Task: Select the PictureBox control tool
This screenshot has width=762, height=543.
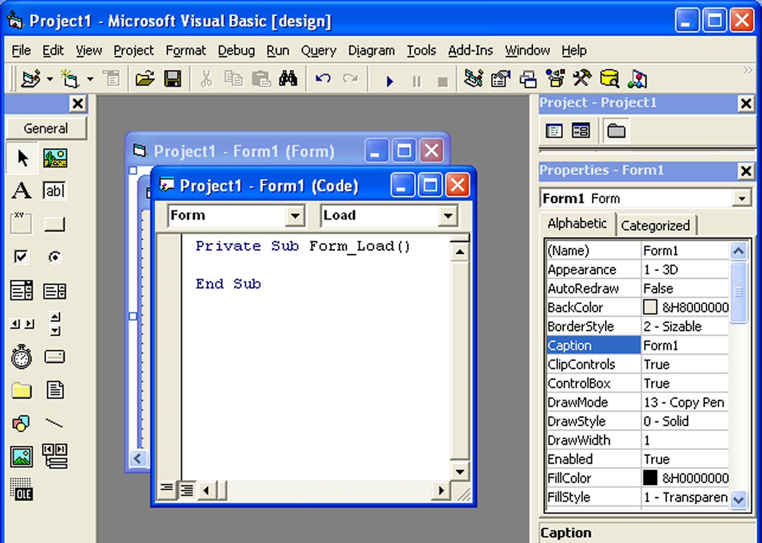Action: point(55,158)
